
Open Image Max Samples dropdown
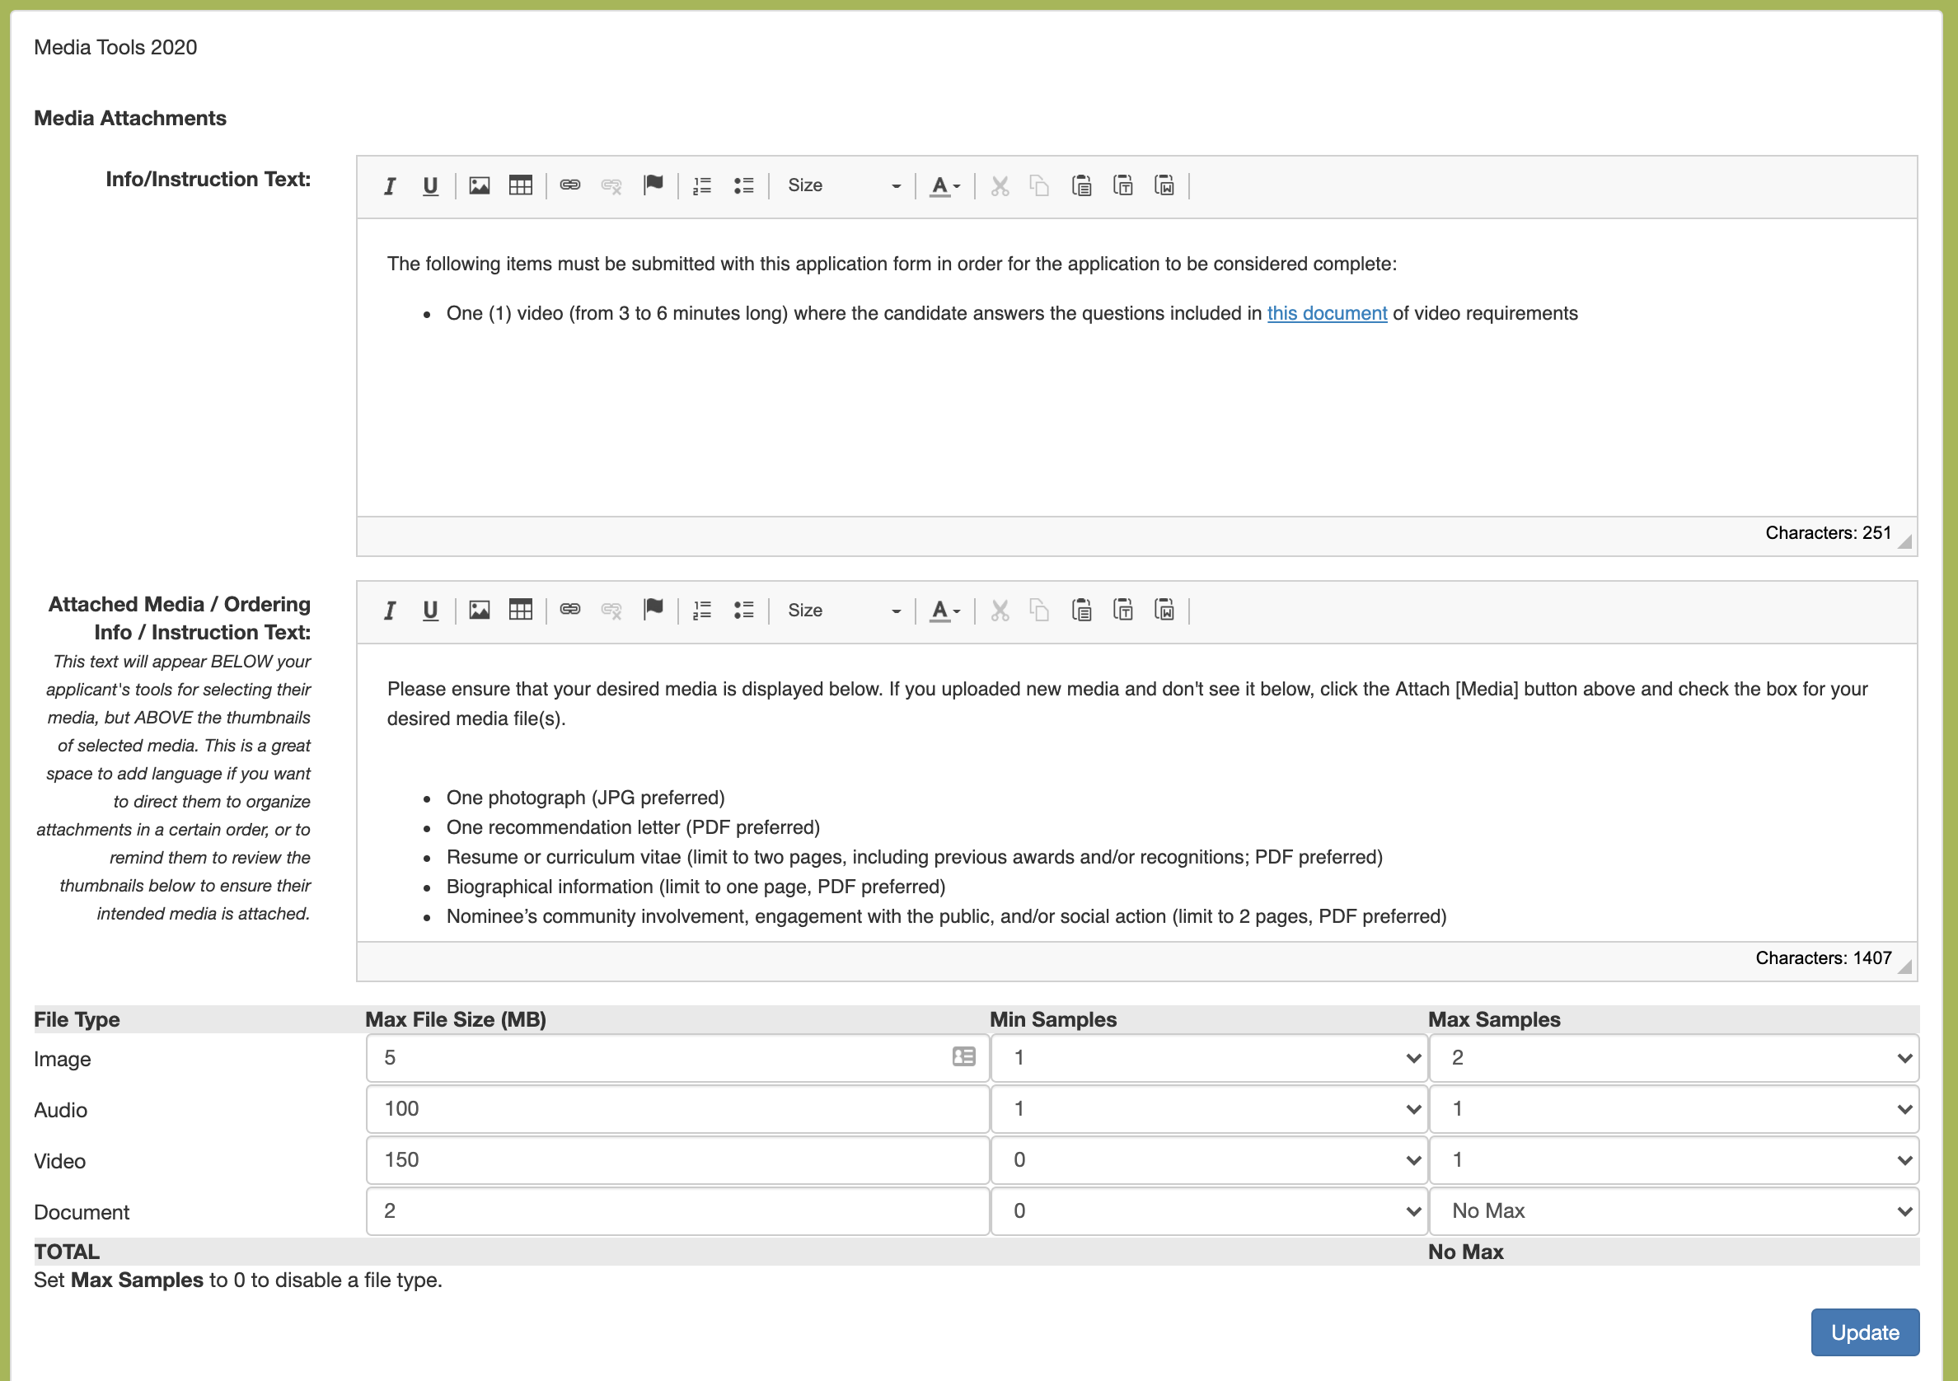point(1674,1058)
